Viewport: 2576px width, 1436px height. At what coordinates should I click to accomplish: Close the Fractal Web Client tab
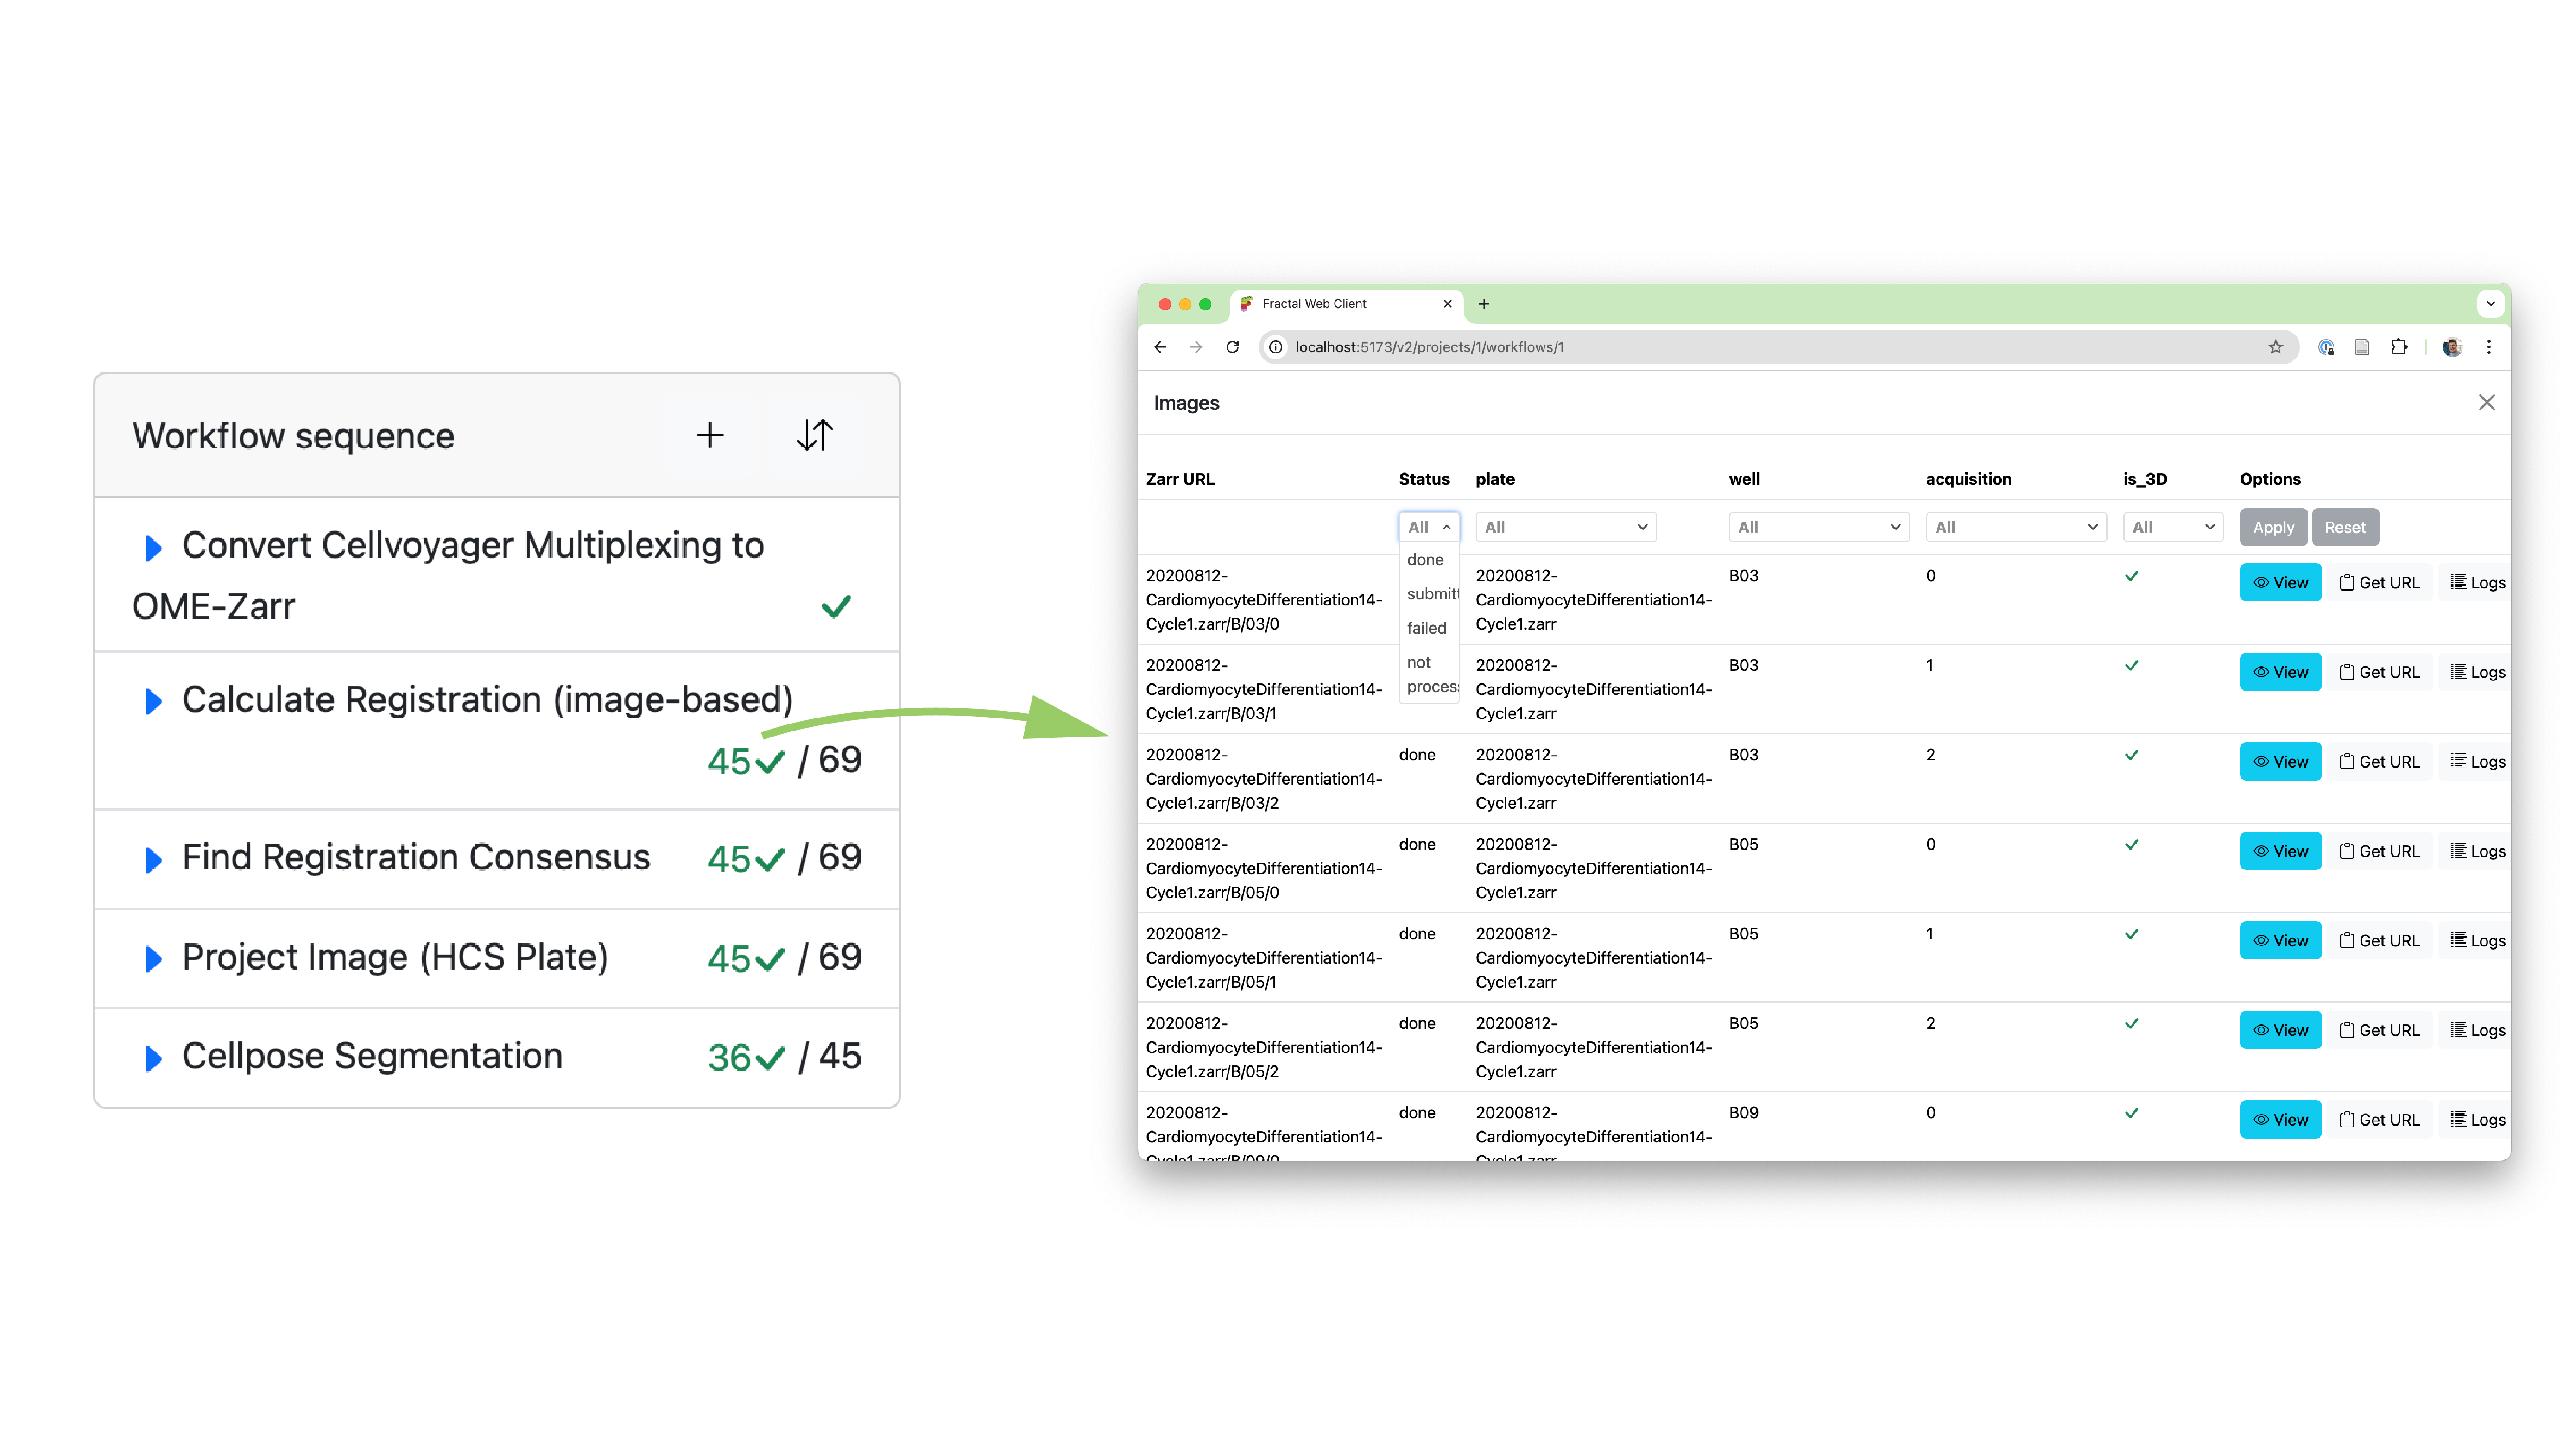coord(1447,304)
